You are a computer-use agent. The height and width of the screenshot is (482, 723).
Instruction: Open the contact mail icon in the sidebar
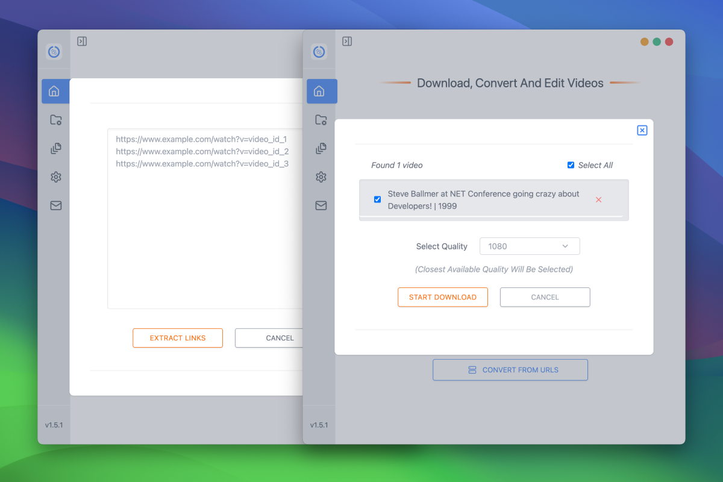321,205
